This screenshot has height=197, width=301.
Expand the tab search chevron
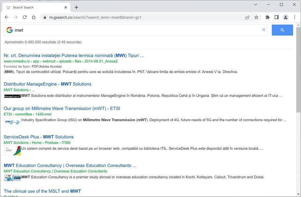point(256,5)
